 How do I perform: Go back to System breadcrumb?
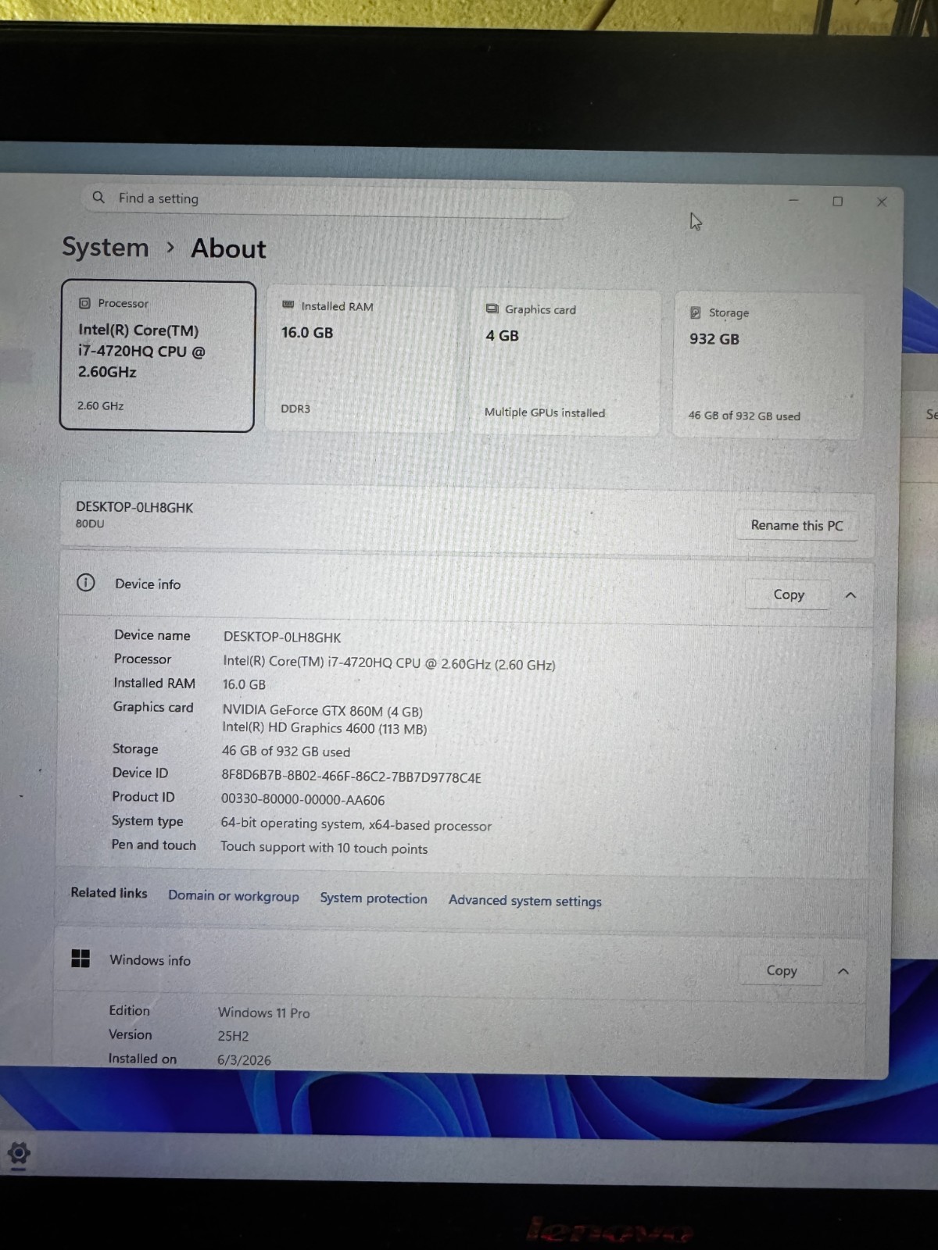[x=106, y=247]
